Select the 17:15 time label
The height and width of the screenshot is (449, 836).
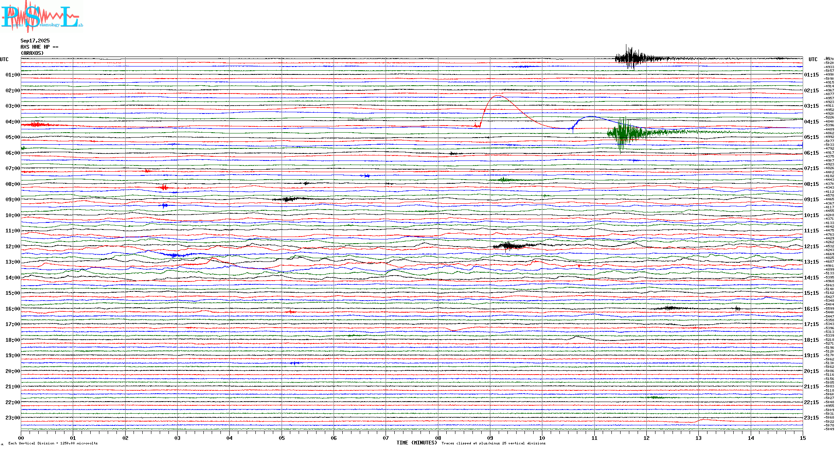(x=811, y=324)
